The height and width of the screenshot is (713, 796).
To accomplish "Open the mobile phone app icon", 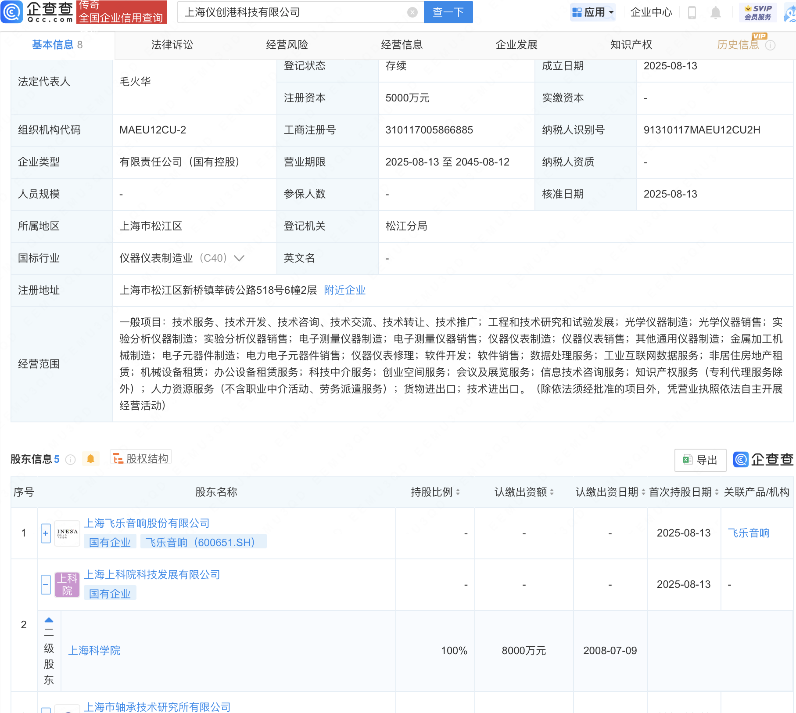I will [692, 12].
